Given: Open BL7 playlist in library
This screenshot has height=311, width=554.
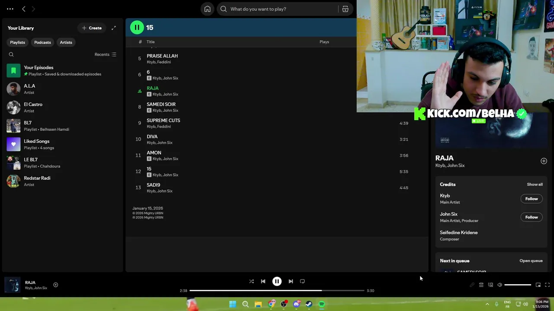Looking at the screenshot, I should coord(63,126).
